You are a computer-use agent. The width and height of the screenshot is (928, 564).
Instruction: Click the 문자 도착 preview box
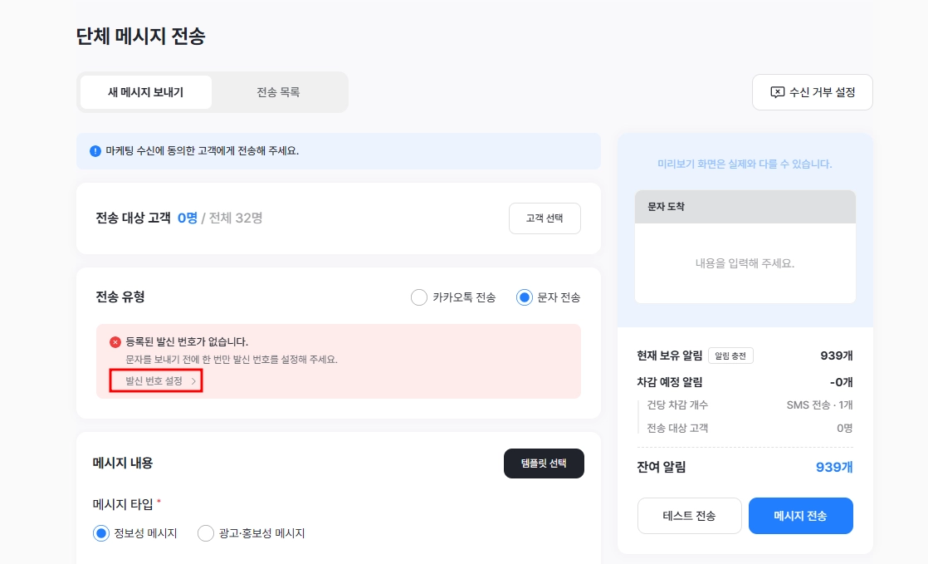745,247
